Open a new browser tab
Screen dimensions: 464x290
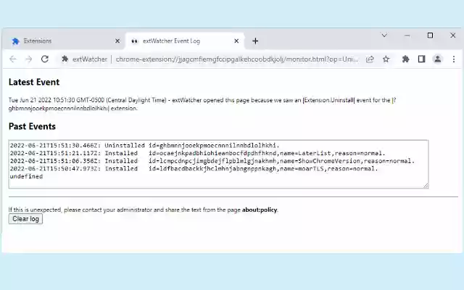coord(255,41)
